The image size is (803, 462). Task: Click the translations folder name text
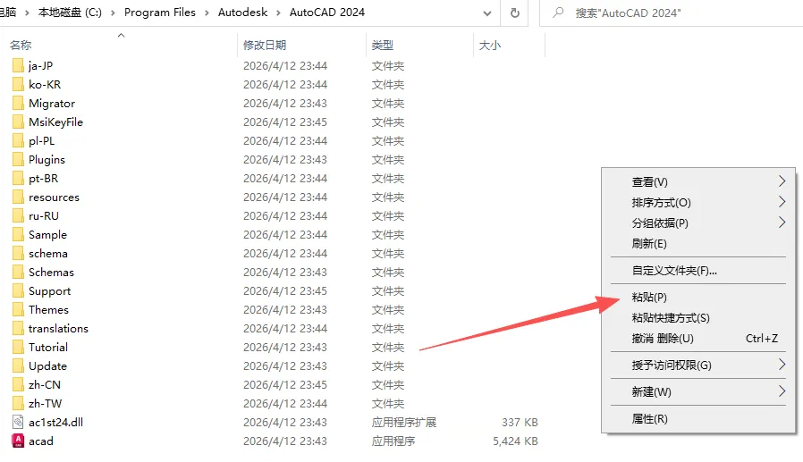58,329
